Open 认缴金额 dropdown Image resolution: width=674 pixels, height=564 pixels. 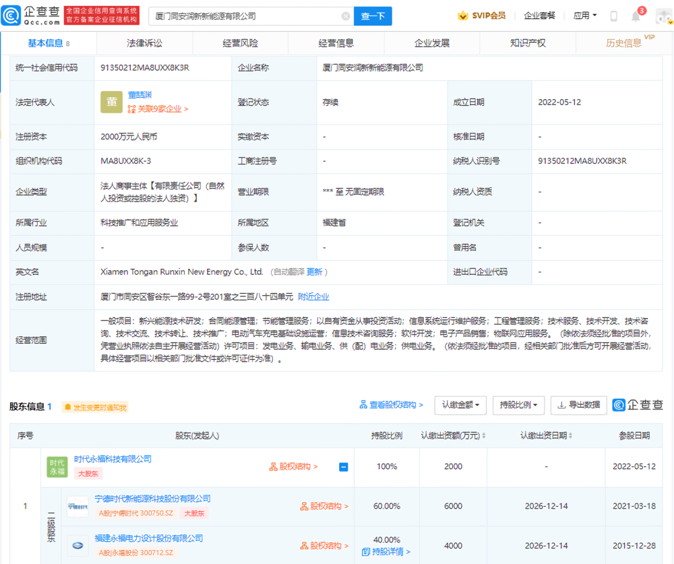pyautogui.click(x=460, y=405)
